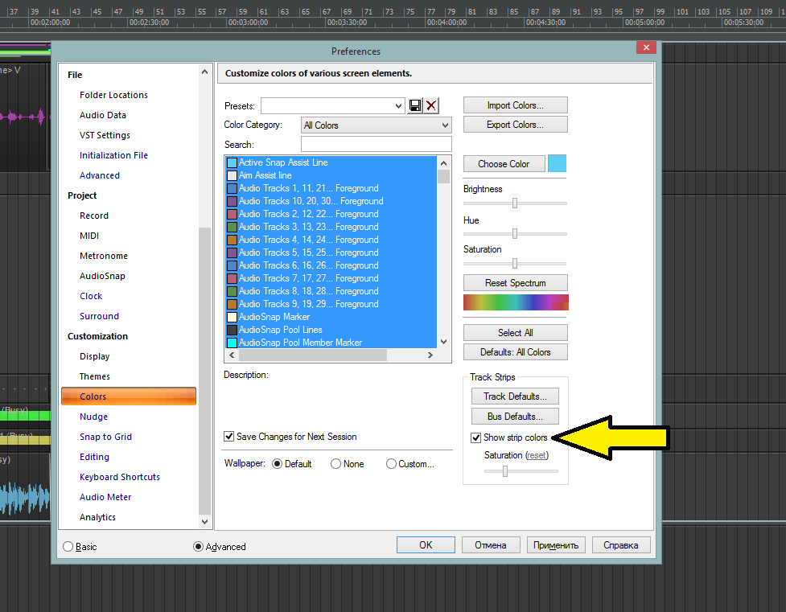Click the rainbow spectrum color bar

[516, 302]
